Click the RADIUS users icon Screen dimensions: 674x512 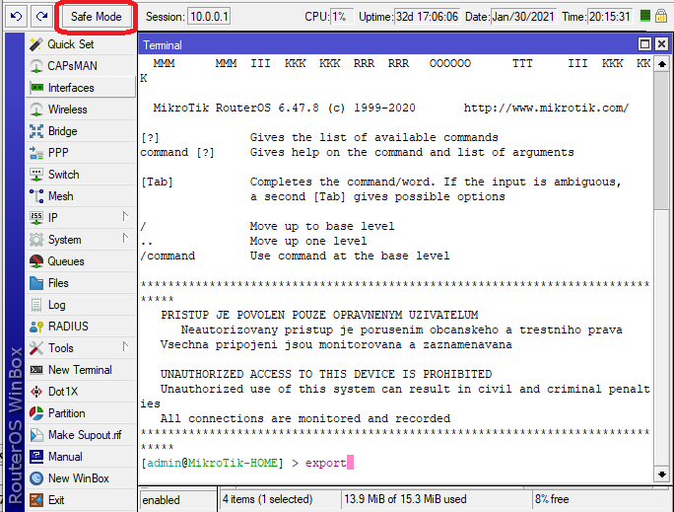click(x=36, y=327)
